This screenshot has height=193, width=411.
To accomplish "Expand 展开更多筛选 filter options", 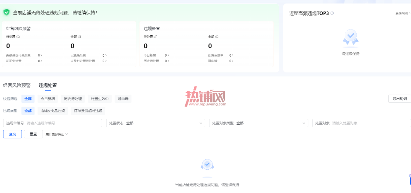I will point(57,135).
